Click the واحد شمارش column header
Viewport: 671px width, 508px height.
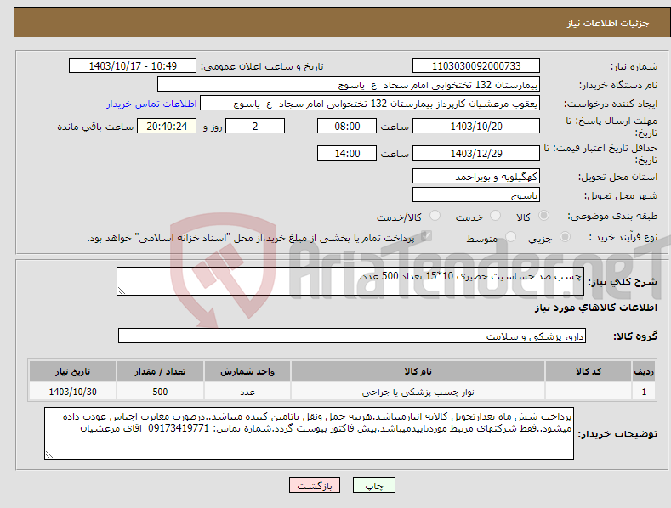(x=247, y=371)
